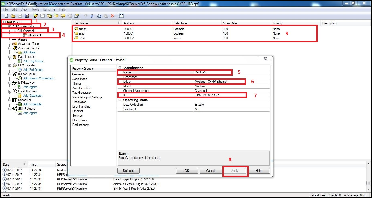Click the Aliases tree icon

pyautogui.click(x=15, y=39)
